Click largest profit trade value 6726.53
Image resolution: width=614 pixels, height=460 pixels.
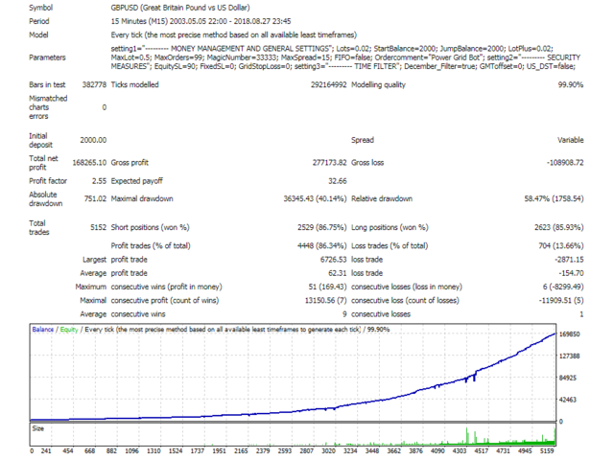[333, 260]
